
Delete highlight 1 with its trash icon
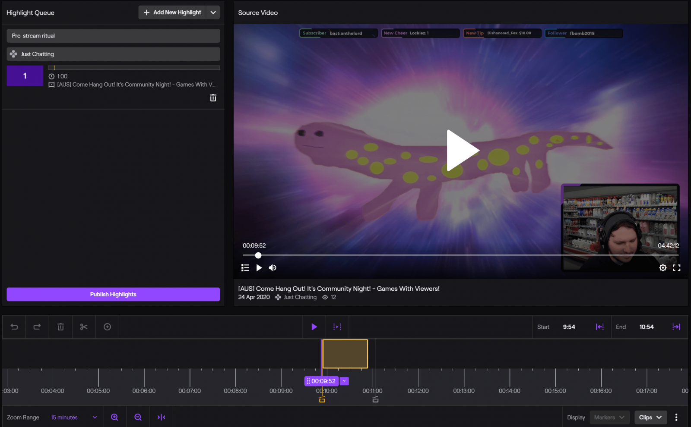point(213,98)
